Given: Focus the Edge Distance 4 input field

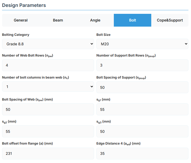Looking at the screenshot, I should point(142,154).
